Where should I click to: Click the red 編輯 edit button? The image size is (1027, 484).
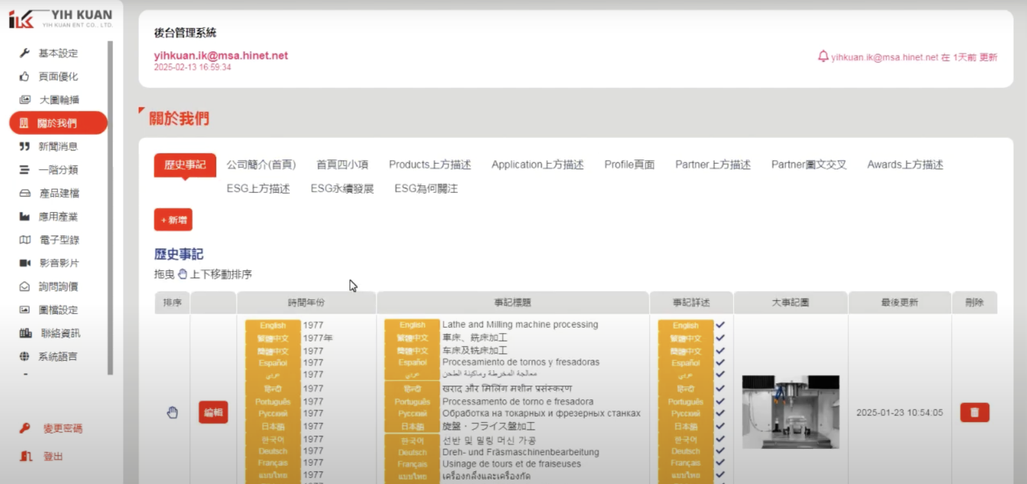213,412
